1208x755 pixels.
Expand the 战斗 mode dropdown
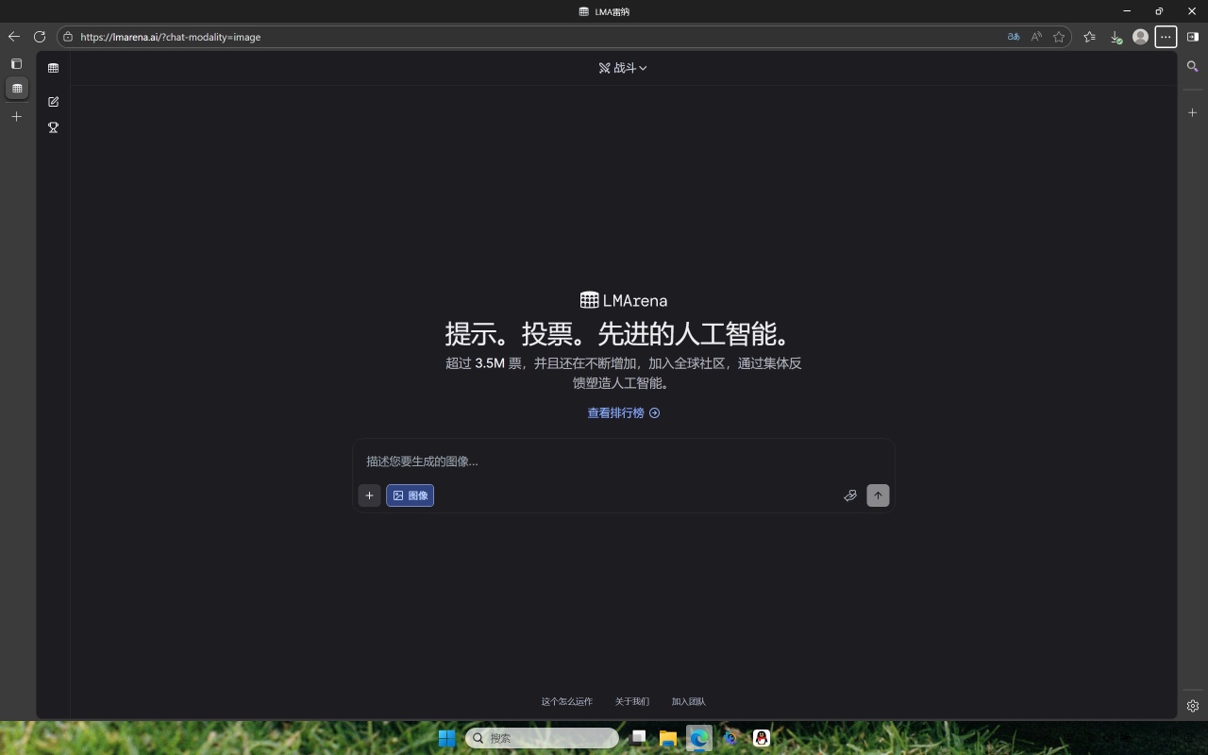pos(623,68)
